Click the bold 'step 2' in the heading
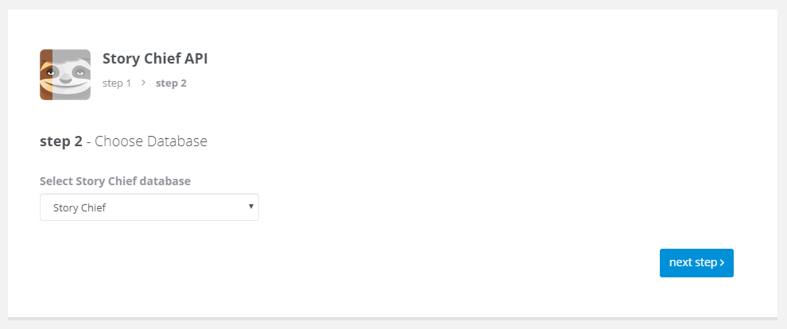The image size is (787, 329). coord(60,141)
